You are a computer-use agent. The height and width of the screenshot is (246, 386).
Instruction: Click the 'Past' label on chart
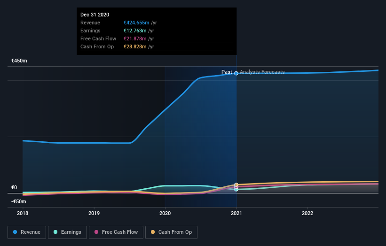[227, 72]
